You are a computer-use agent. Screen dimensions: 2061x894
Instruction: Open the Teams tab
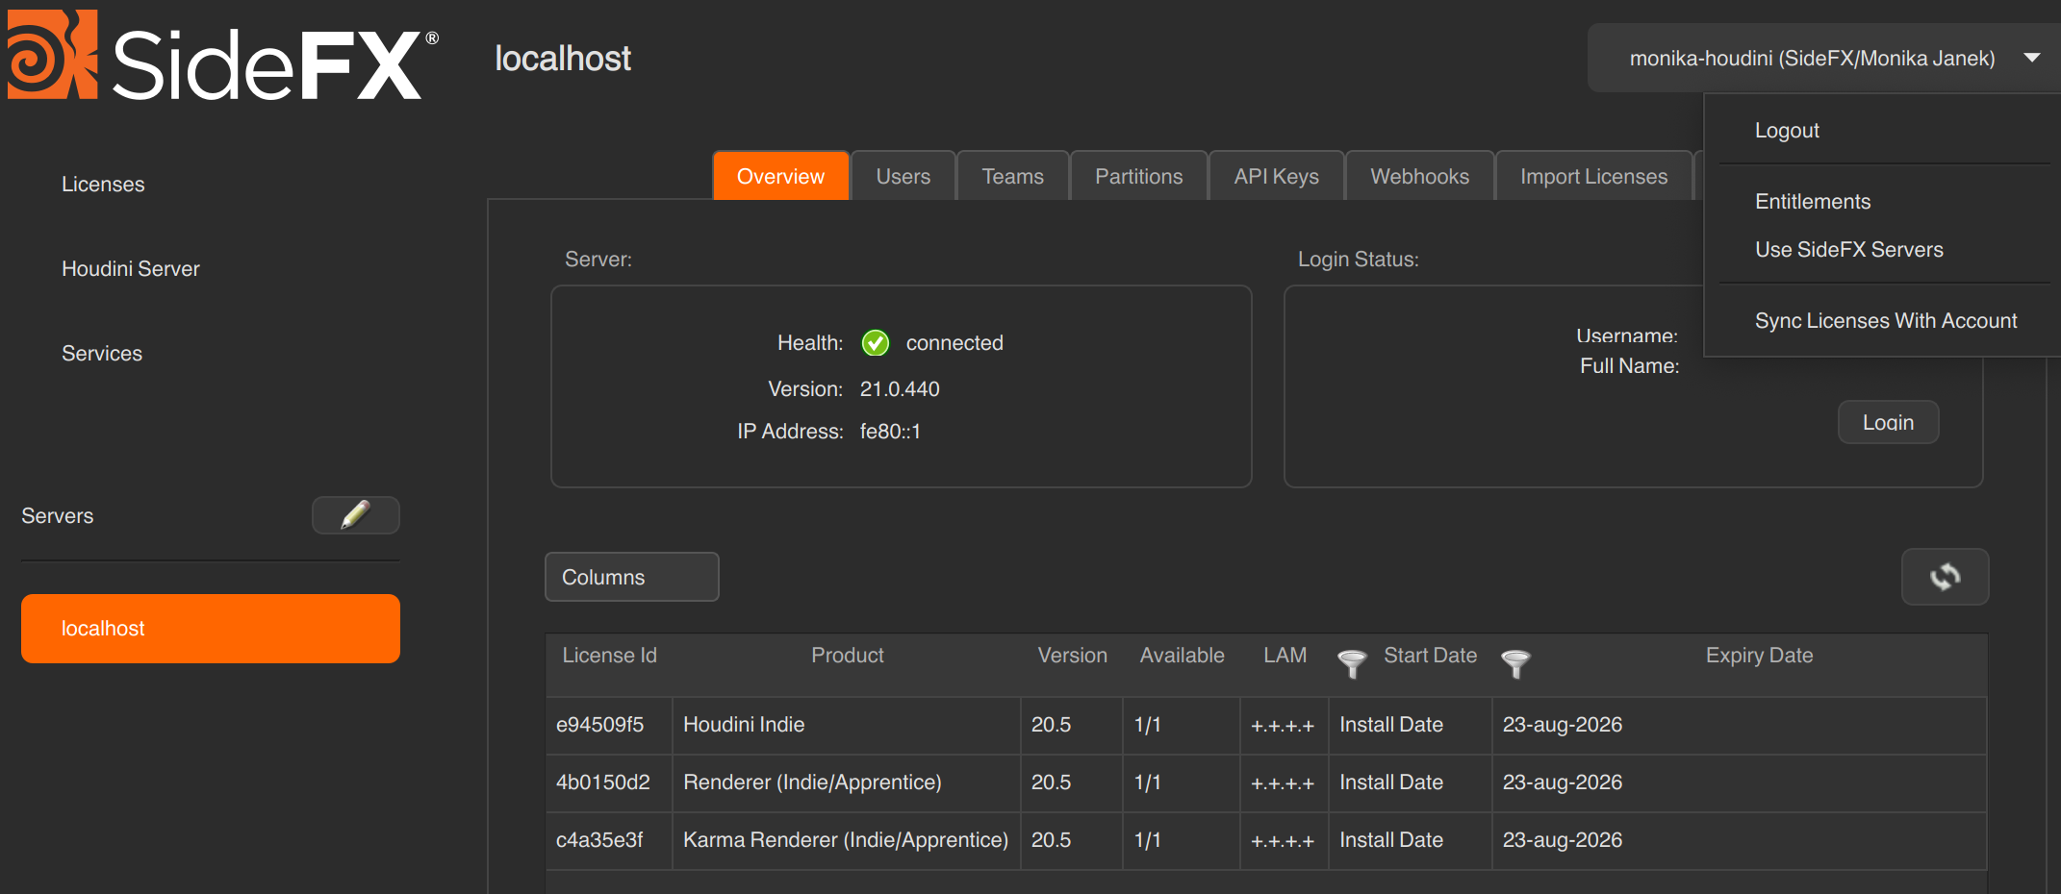(x=1012, y=176)
